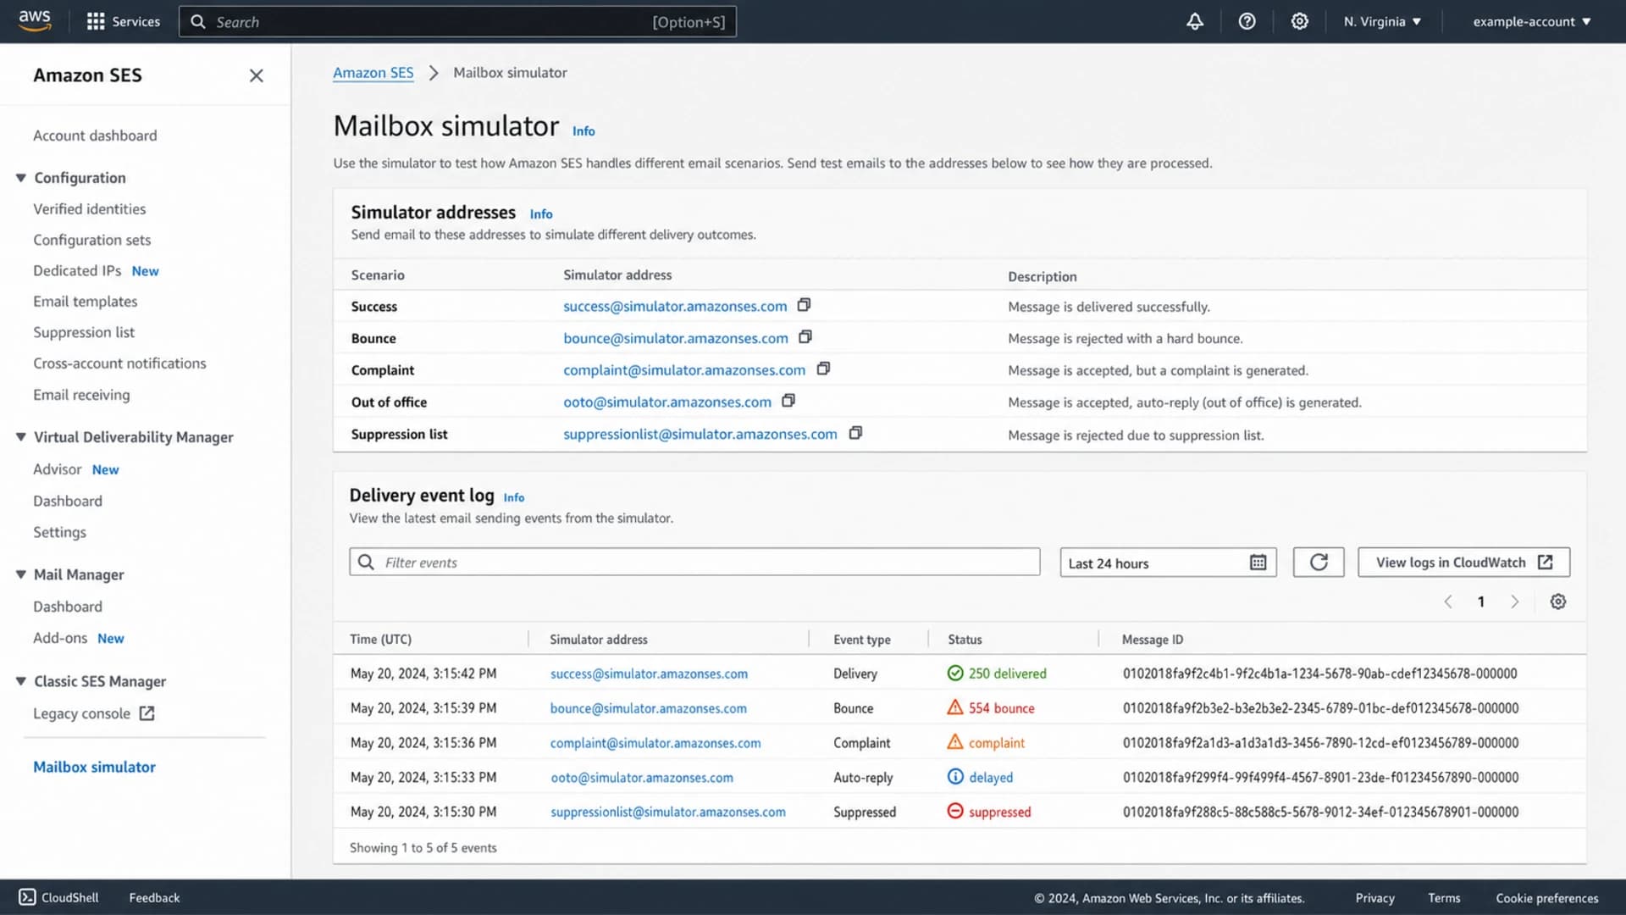Open Info link for Simulator addresses
The image size is (1626, 915).
(540, 214)
